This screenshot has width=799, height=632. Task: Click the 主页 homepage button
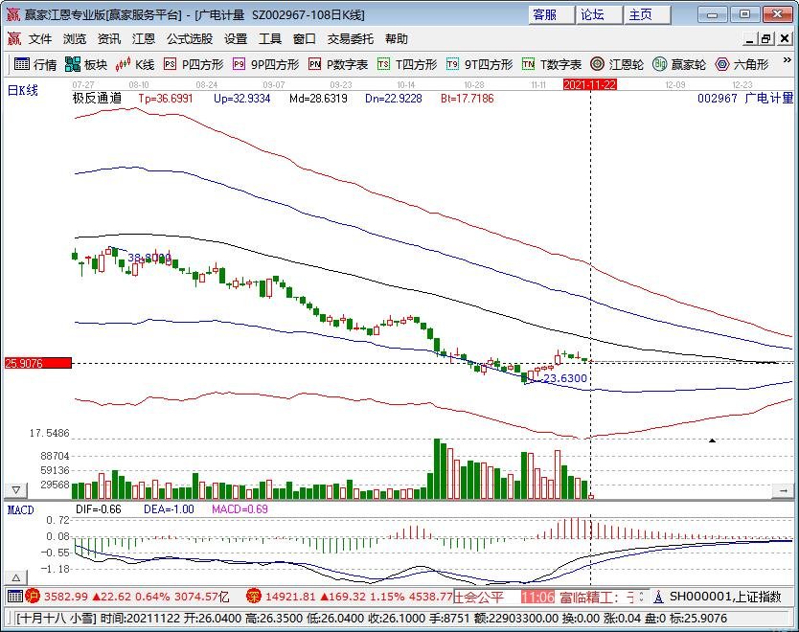(647, 14)
